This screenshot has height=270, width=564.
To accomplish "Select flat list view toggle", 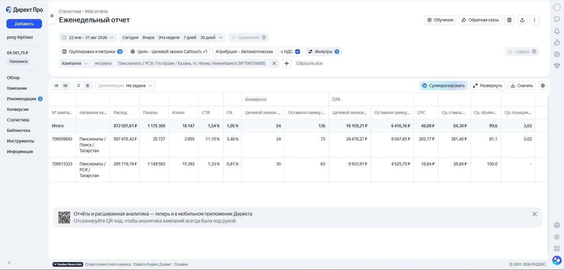I will [56, 85].
